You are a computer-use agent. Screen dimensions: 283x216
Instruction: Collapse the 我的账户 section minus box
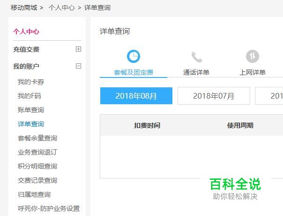(x=78, y=66)
